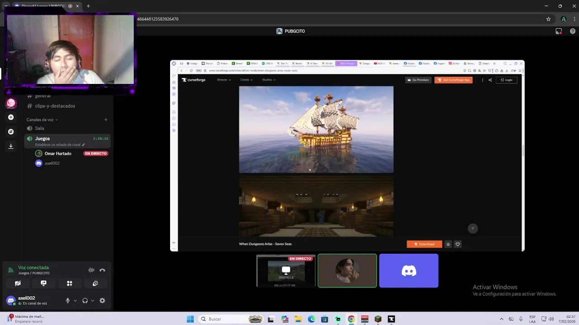Click the Download Apps arrow icon

click(11, 146)
